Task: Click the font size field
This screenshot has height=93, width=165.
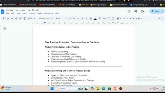Action: click(74, 18)
